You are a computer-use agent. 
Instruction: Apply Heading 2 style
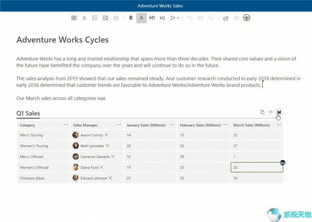click(x=162, y=18)
